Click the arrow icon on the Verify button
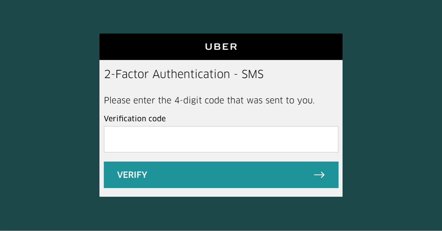The height and width of the screenshot is (231, 442). coord(319,175)
